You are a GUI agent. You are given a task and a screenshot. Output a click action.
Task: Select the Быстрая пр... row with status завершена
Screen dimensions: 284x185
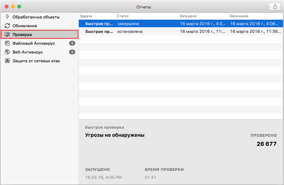181,24
